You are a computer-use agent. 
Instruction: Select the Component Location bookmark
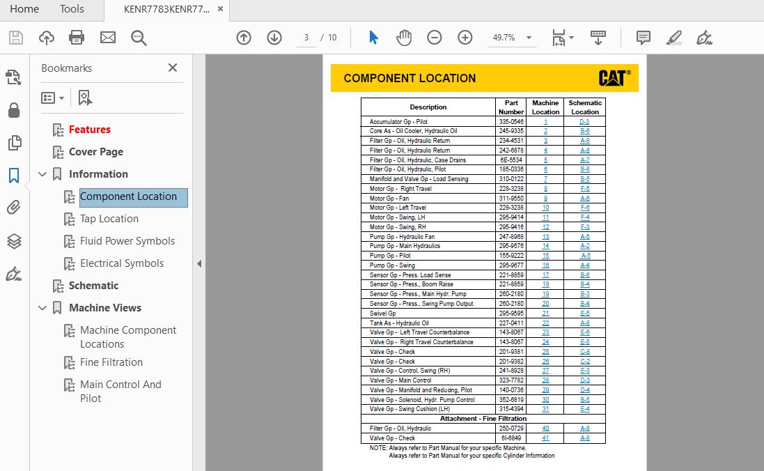133,197
